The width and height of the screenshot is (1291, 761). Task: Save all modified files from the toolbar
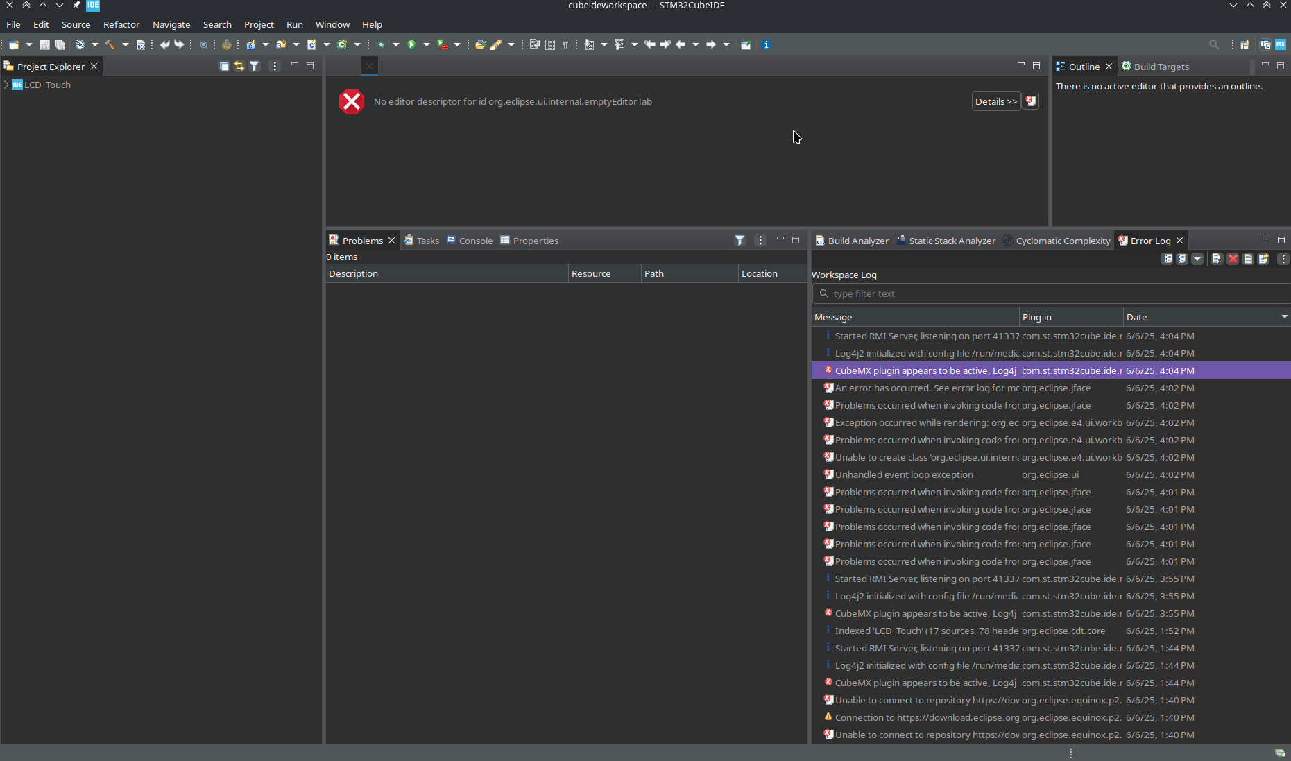(60, 44)
